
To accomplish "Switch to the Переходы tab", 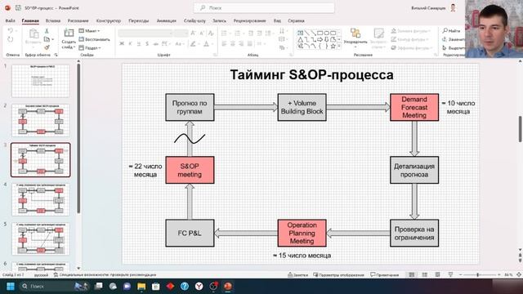I will tap(138, 20).
